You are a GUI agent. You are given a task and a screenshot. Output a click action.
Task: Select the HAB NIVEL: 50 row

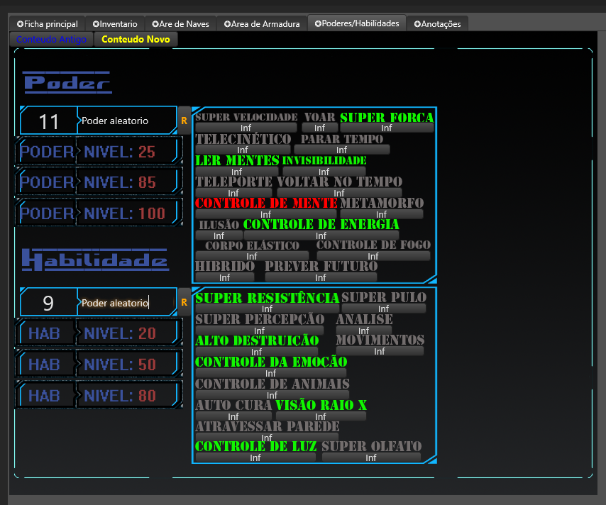point(99,365)
